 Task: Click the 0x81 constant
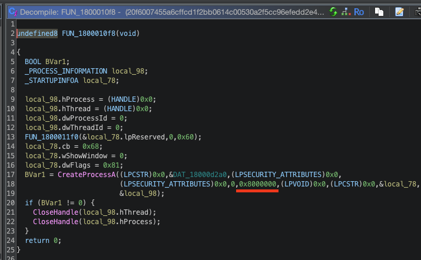(x=111, y=165)
